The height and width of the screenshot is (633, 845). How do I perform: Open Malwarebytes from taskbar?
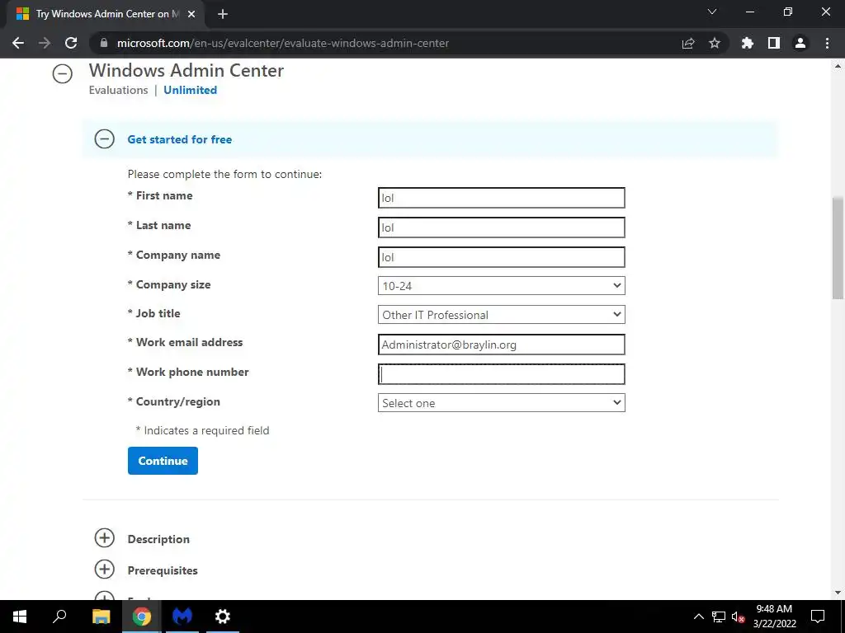182,617
